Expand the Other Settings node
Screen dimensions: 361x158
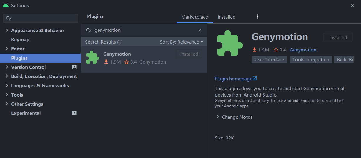coord(7,104)
